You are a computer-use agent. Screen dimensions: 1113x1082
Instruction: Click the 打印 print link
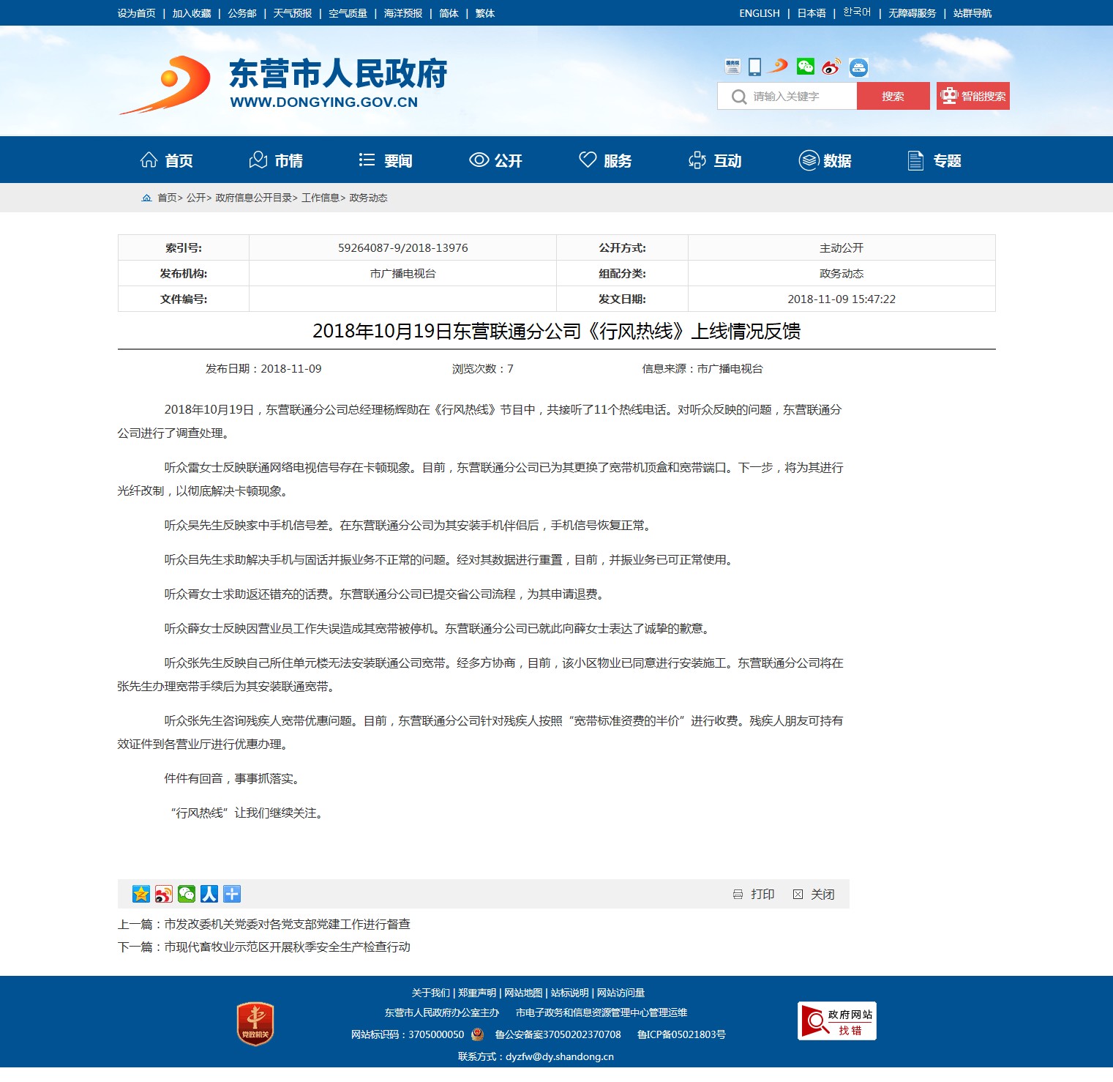pos(754,895)
